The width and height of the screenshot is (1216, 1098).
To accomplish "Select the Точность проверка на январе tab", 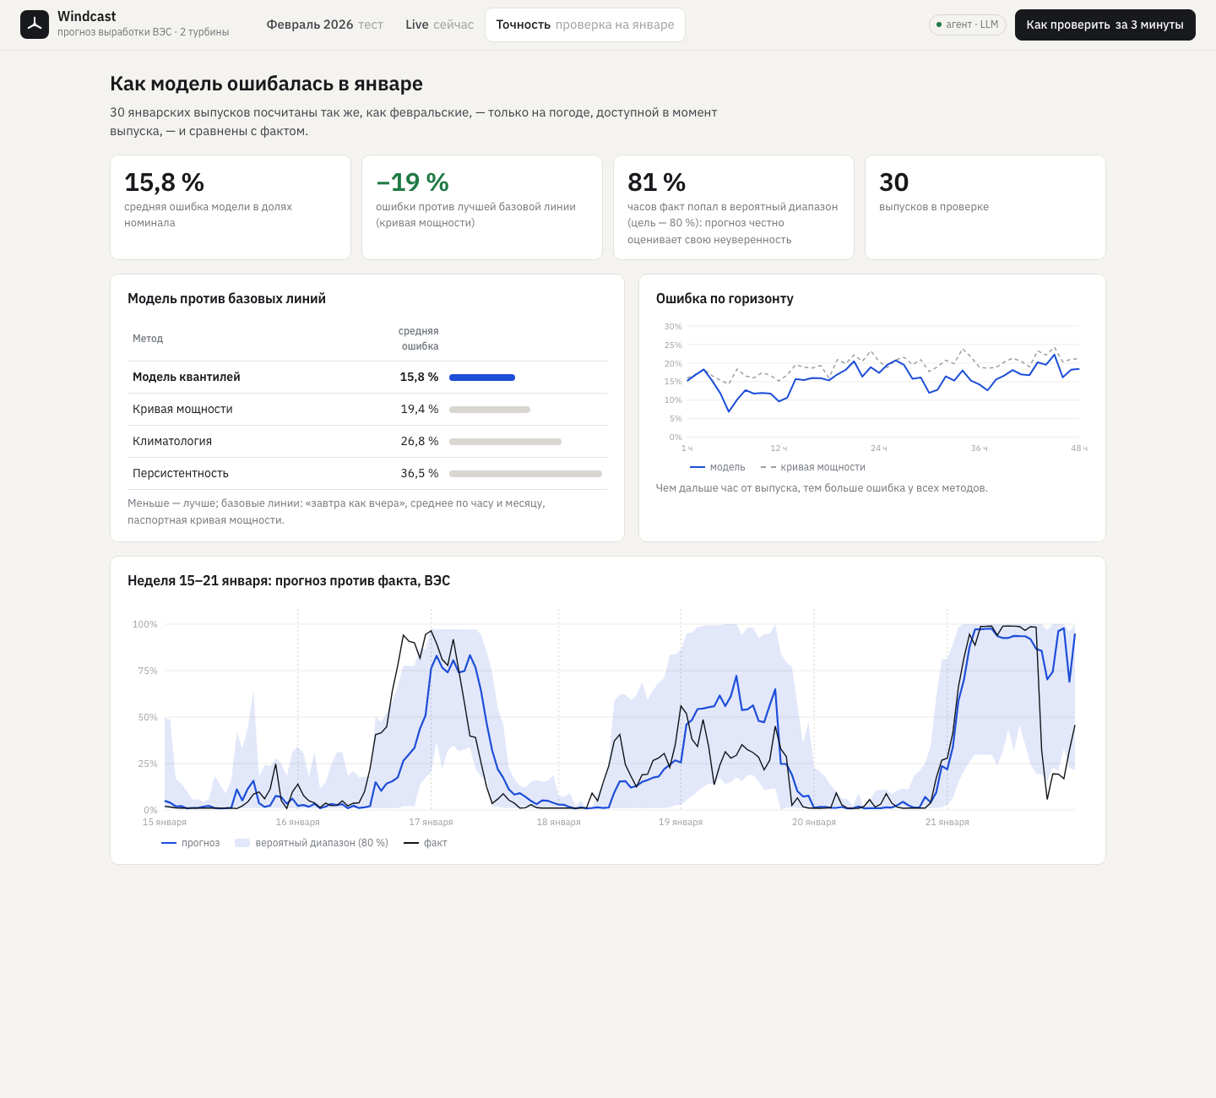I will 585,24.
